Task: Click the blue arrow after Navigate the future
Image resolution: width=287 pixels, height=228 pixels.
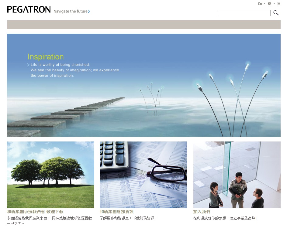Action: tap(89, 11)
